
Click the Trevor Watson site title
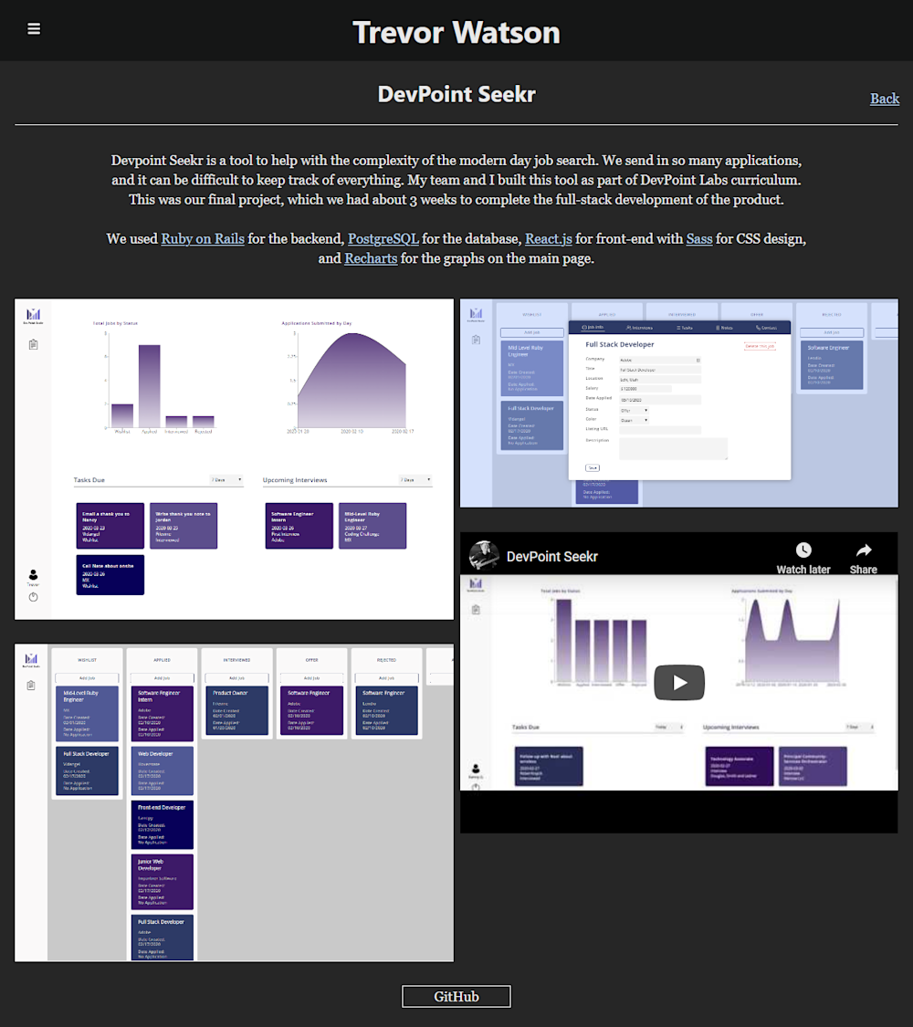(x=456, y=32)
